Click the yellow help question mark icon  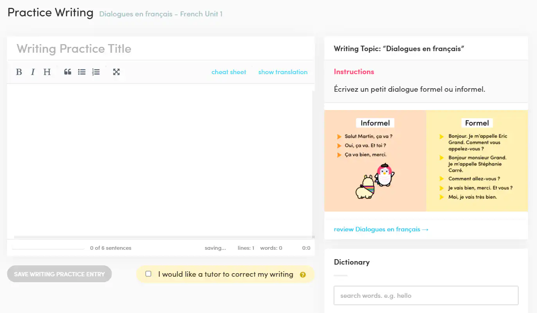coord(302,275)
